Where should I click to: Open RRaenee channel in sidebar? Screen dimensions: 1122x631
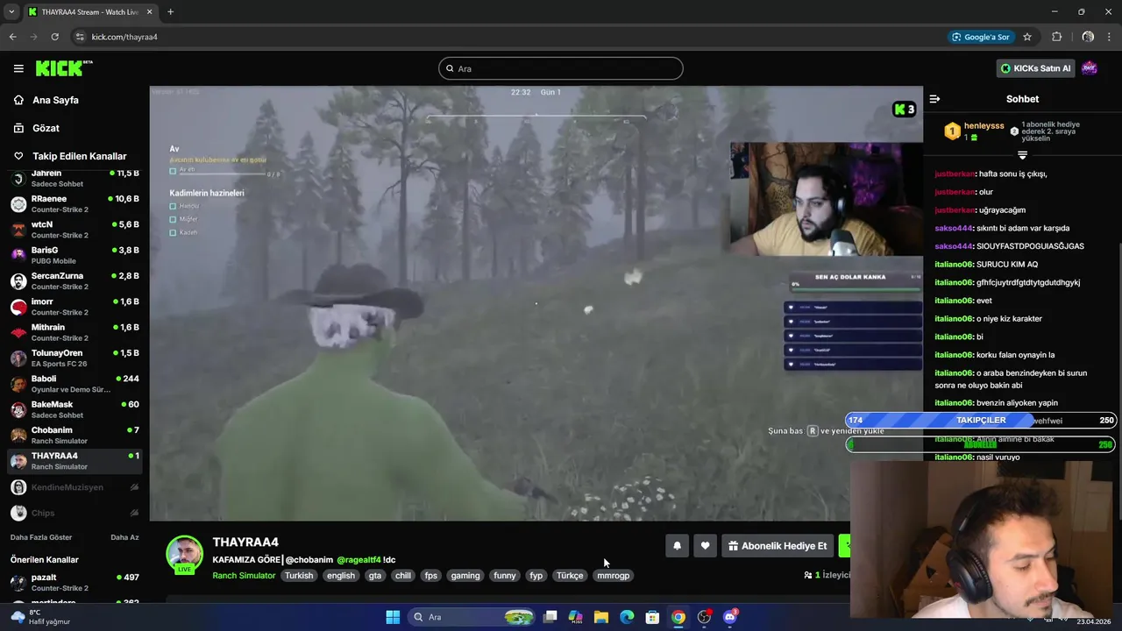74,204
